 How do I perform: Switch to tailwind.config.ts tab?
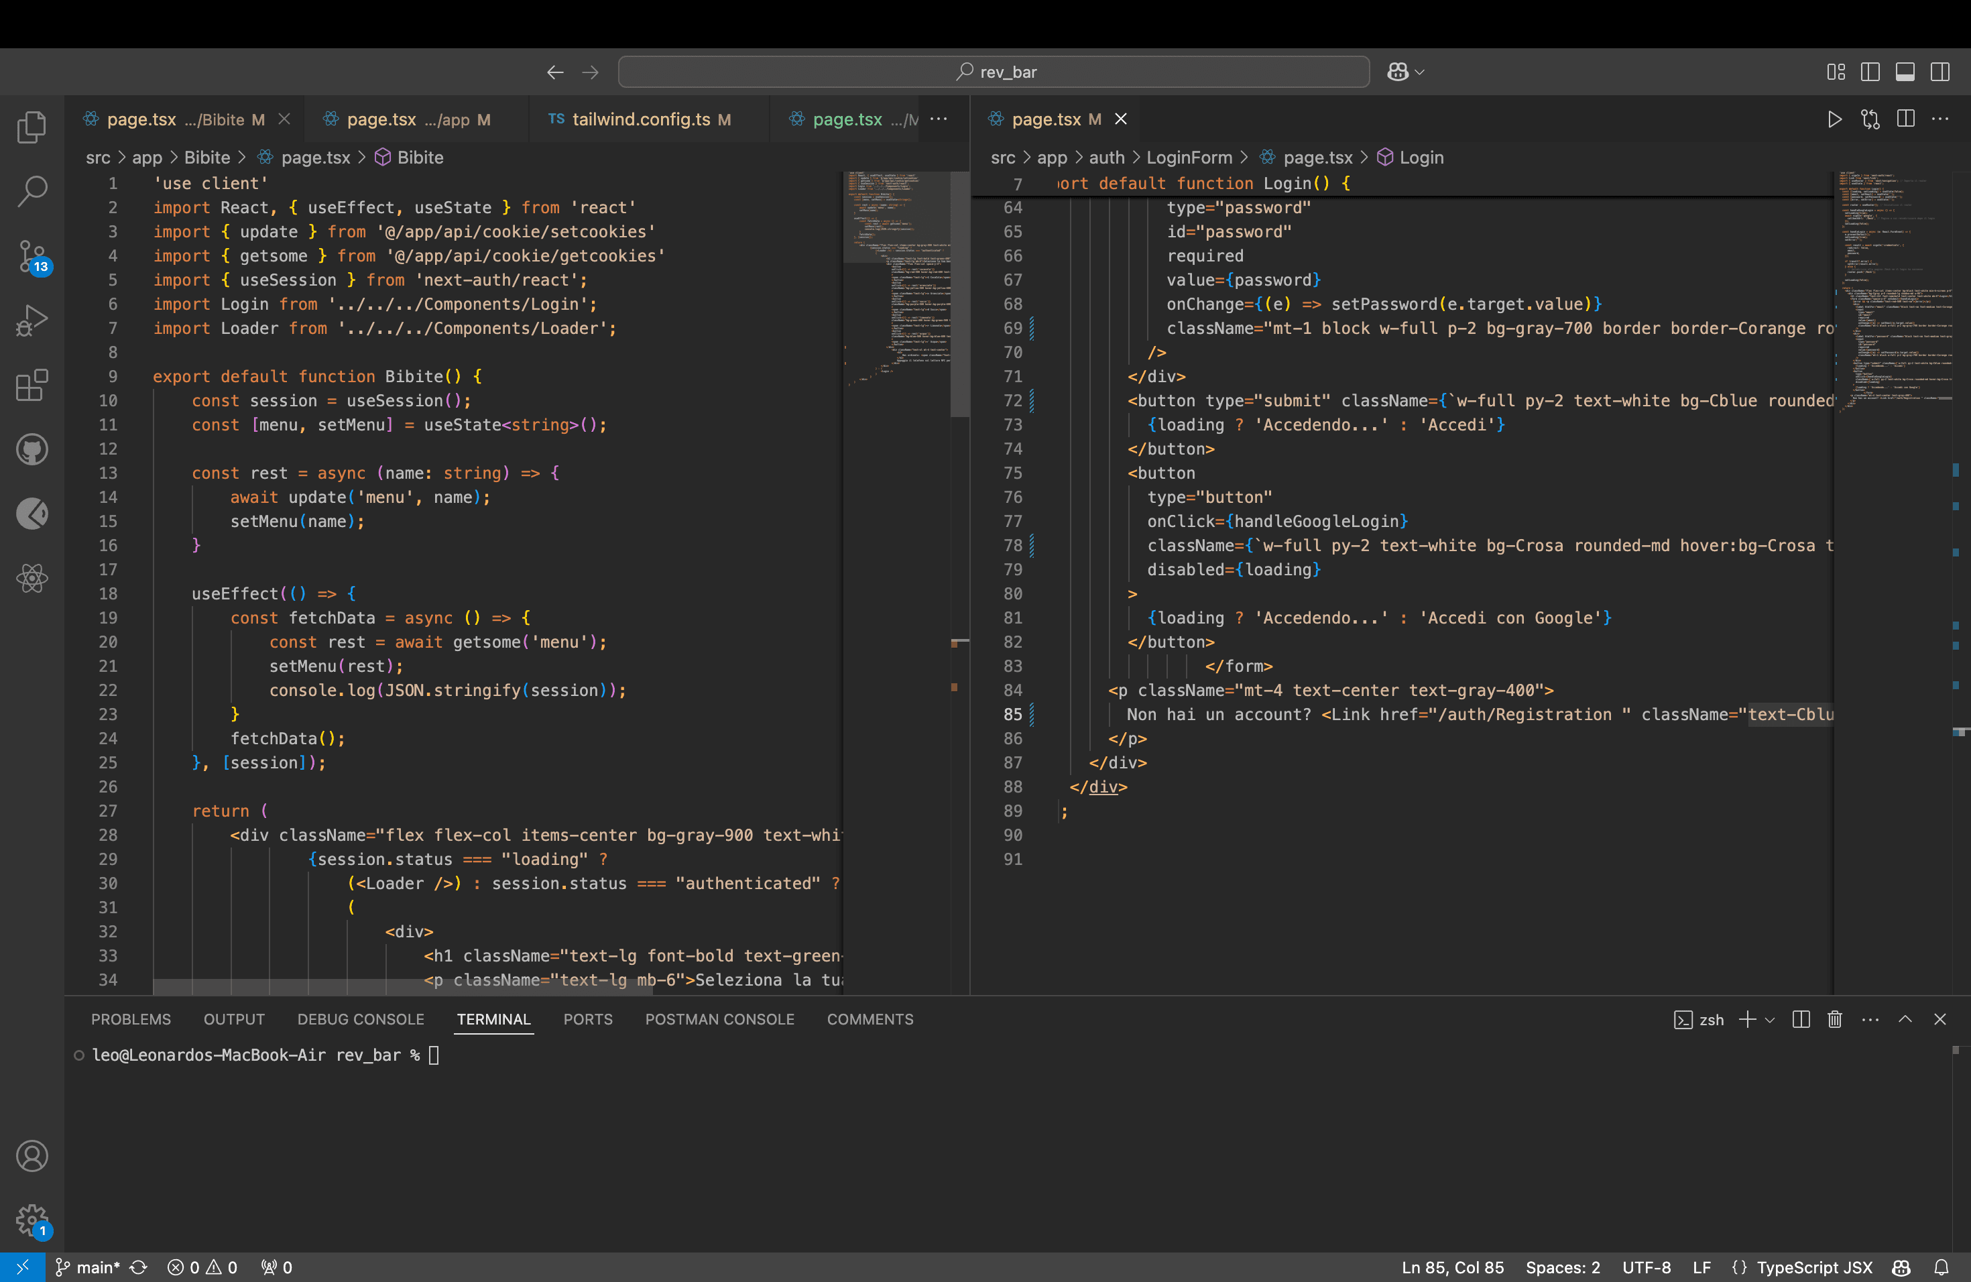pos(648,119)
